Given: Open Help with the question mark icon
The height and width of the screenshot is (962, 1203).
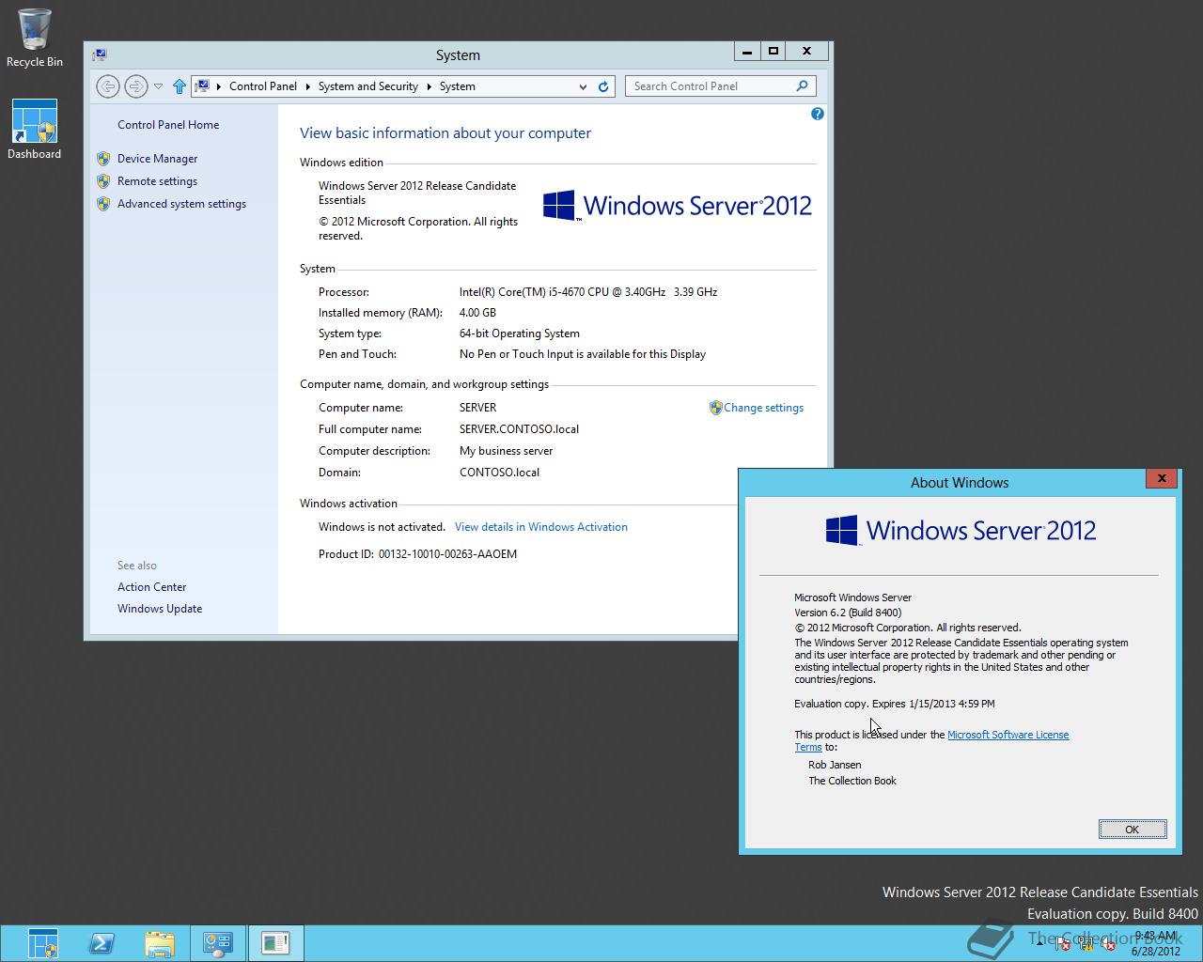Looking at the screenshot, I should click(817, 114).
